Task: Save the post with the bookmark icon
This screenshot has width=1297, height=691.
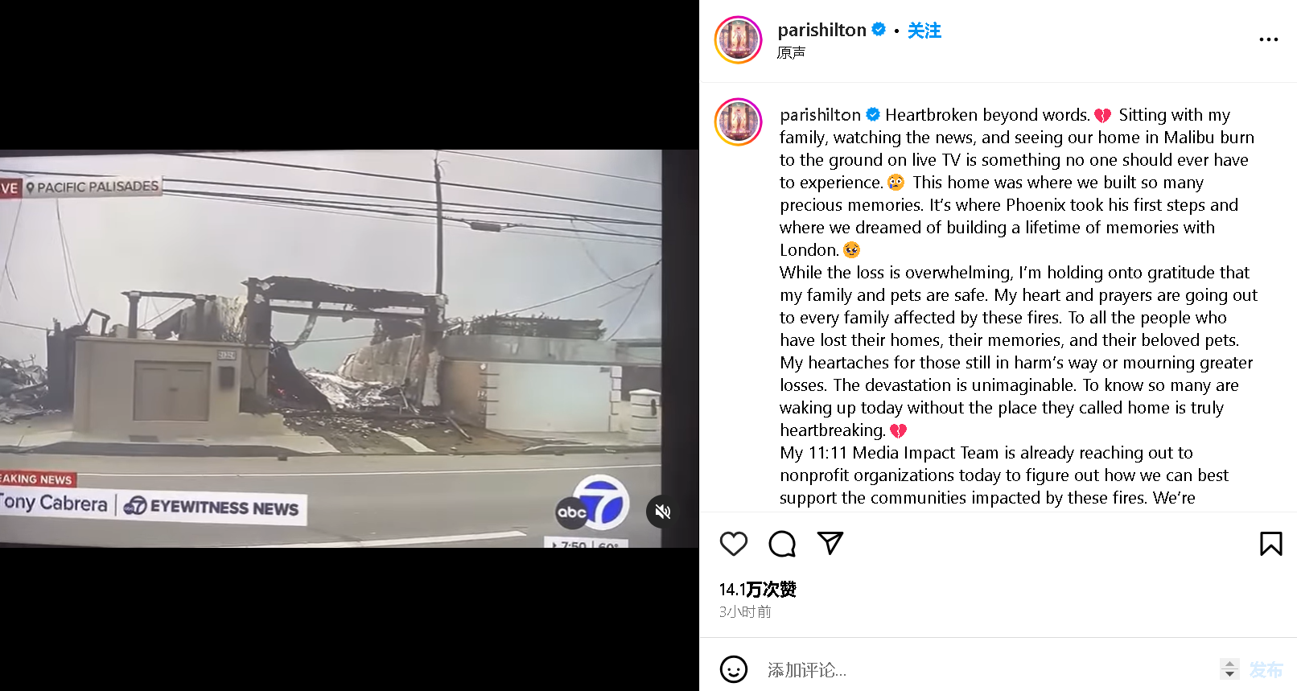Action: (x=1270, y=544)
